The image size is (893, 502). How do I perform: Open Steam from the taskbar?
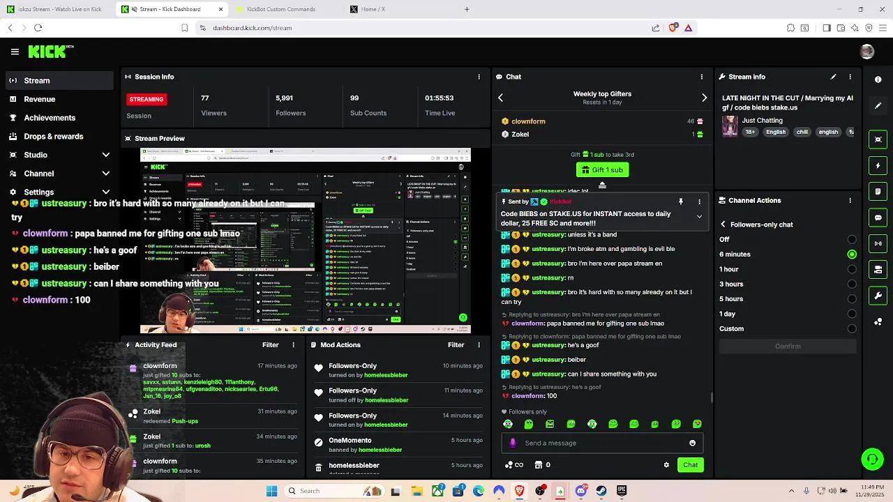pyautogui.click(x=601, y=491)
